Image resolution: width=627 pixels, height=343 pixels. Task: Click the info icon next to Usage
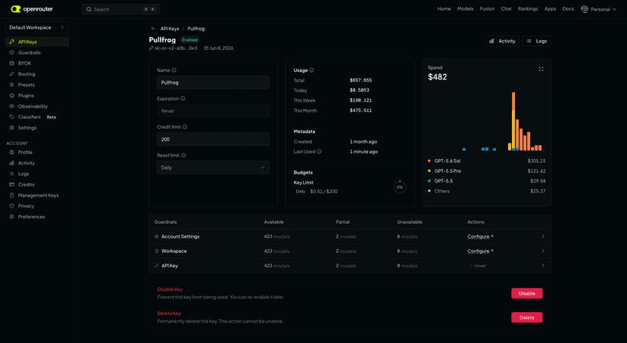tap(311, 70)
